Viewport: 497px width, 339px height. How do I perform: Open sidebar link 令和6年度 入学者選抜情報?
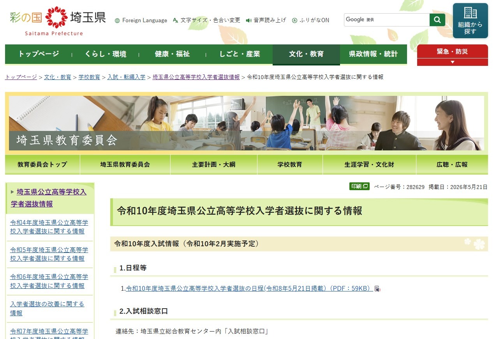(49, 281)
